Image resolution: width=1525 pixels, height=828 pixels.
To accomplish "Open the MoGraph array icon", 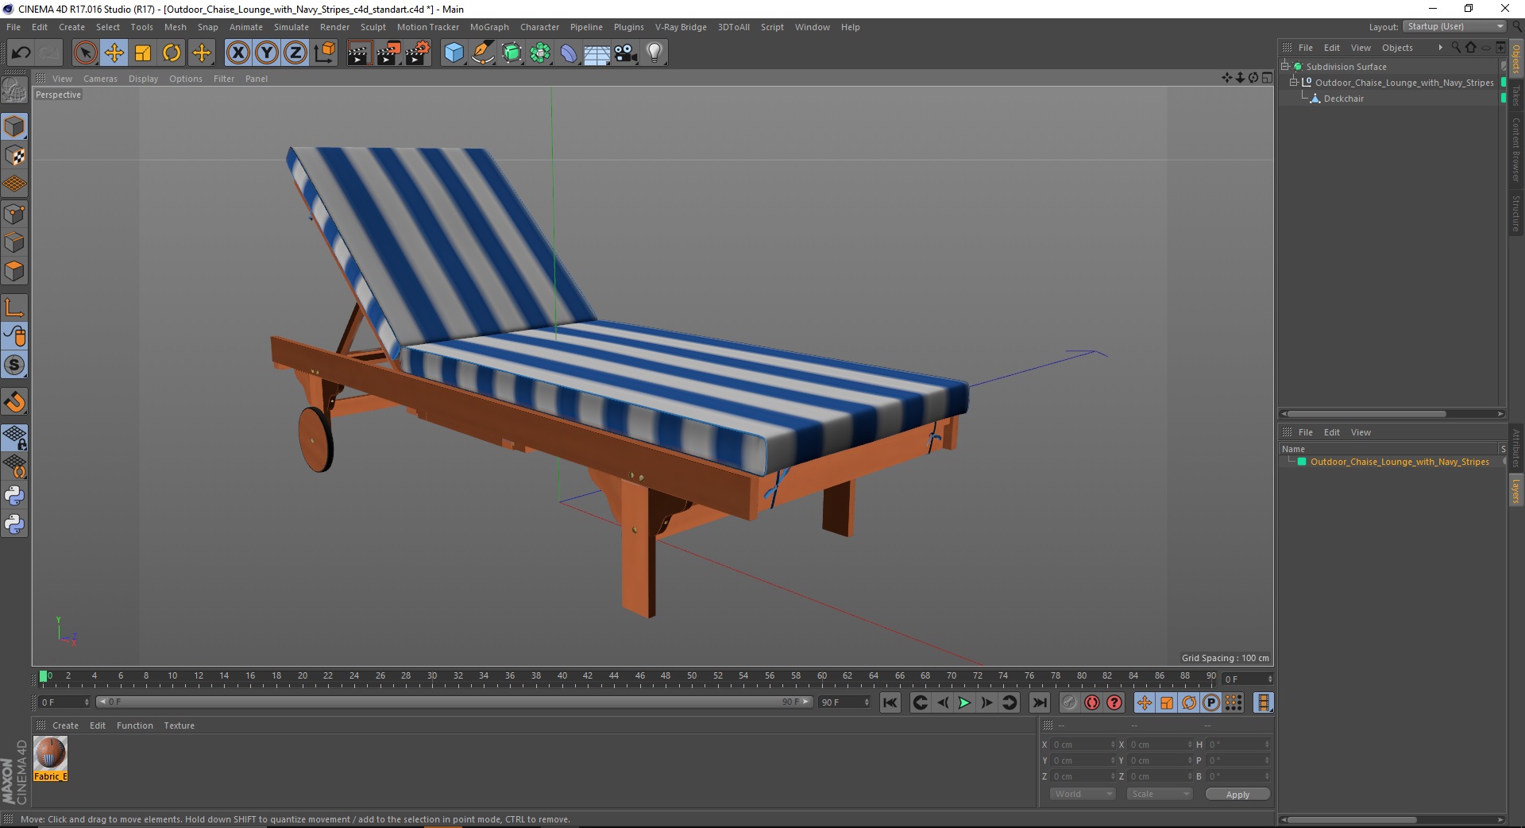I will pos(540,53).
